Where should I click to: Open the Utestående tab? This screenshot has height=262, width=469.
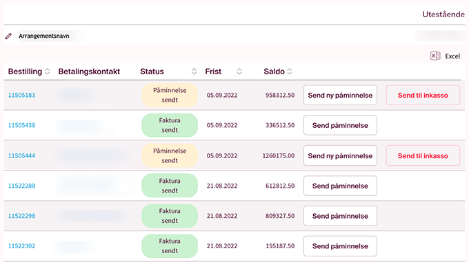click(x=443, y=14)
